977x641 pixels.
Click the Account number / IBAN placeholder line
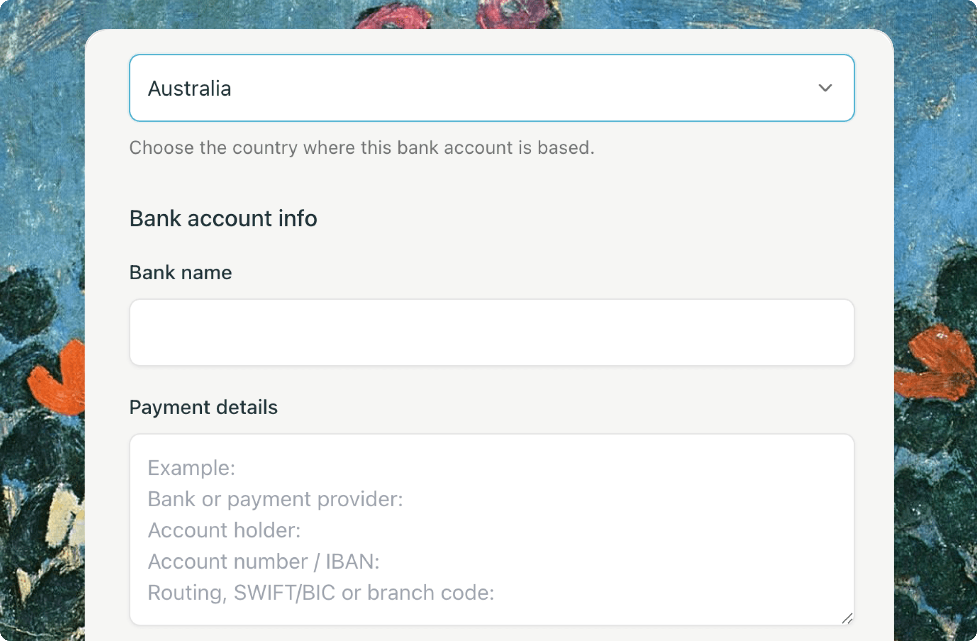pos(264,561)
